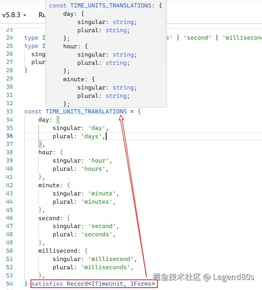Click the opening brace after 'day:' on line 34

pos(58,120)
